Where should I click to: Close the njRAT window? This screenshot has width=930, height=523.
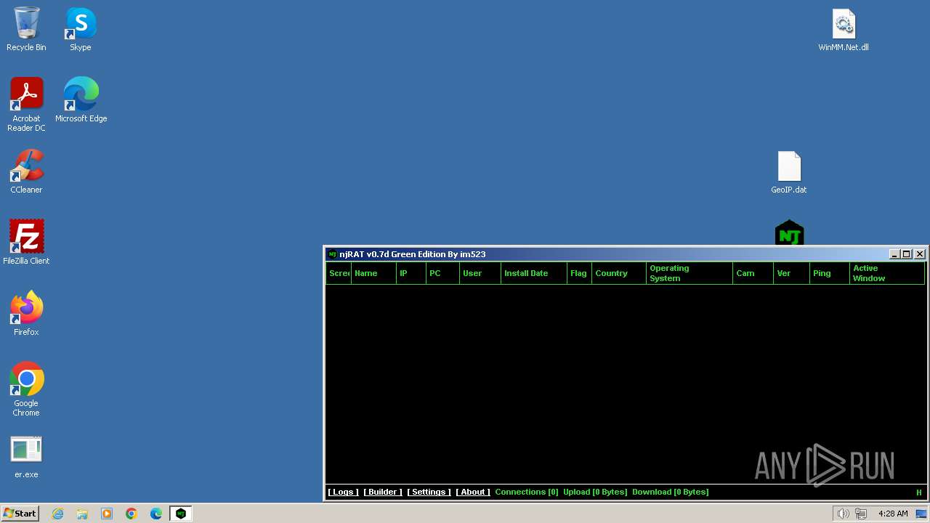point(920,254)
